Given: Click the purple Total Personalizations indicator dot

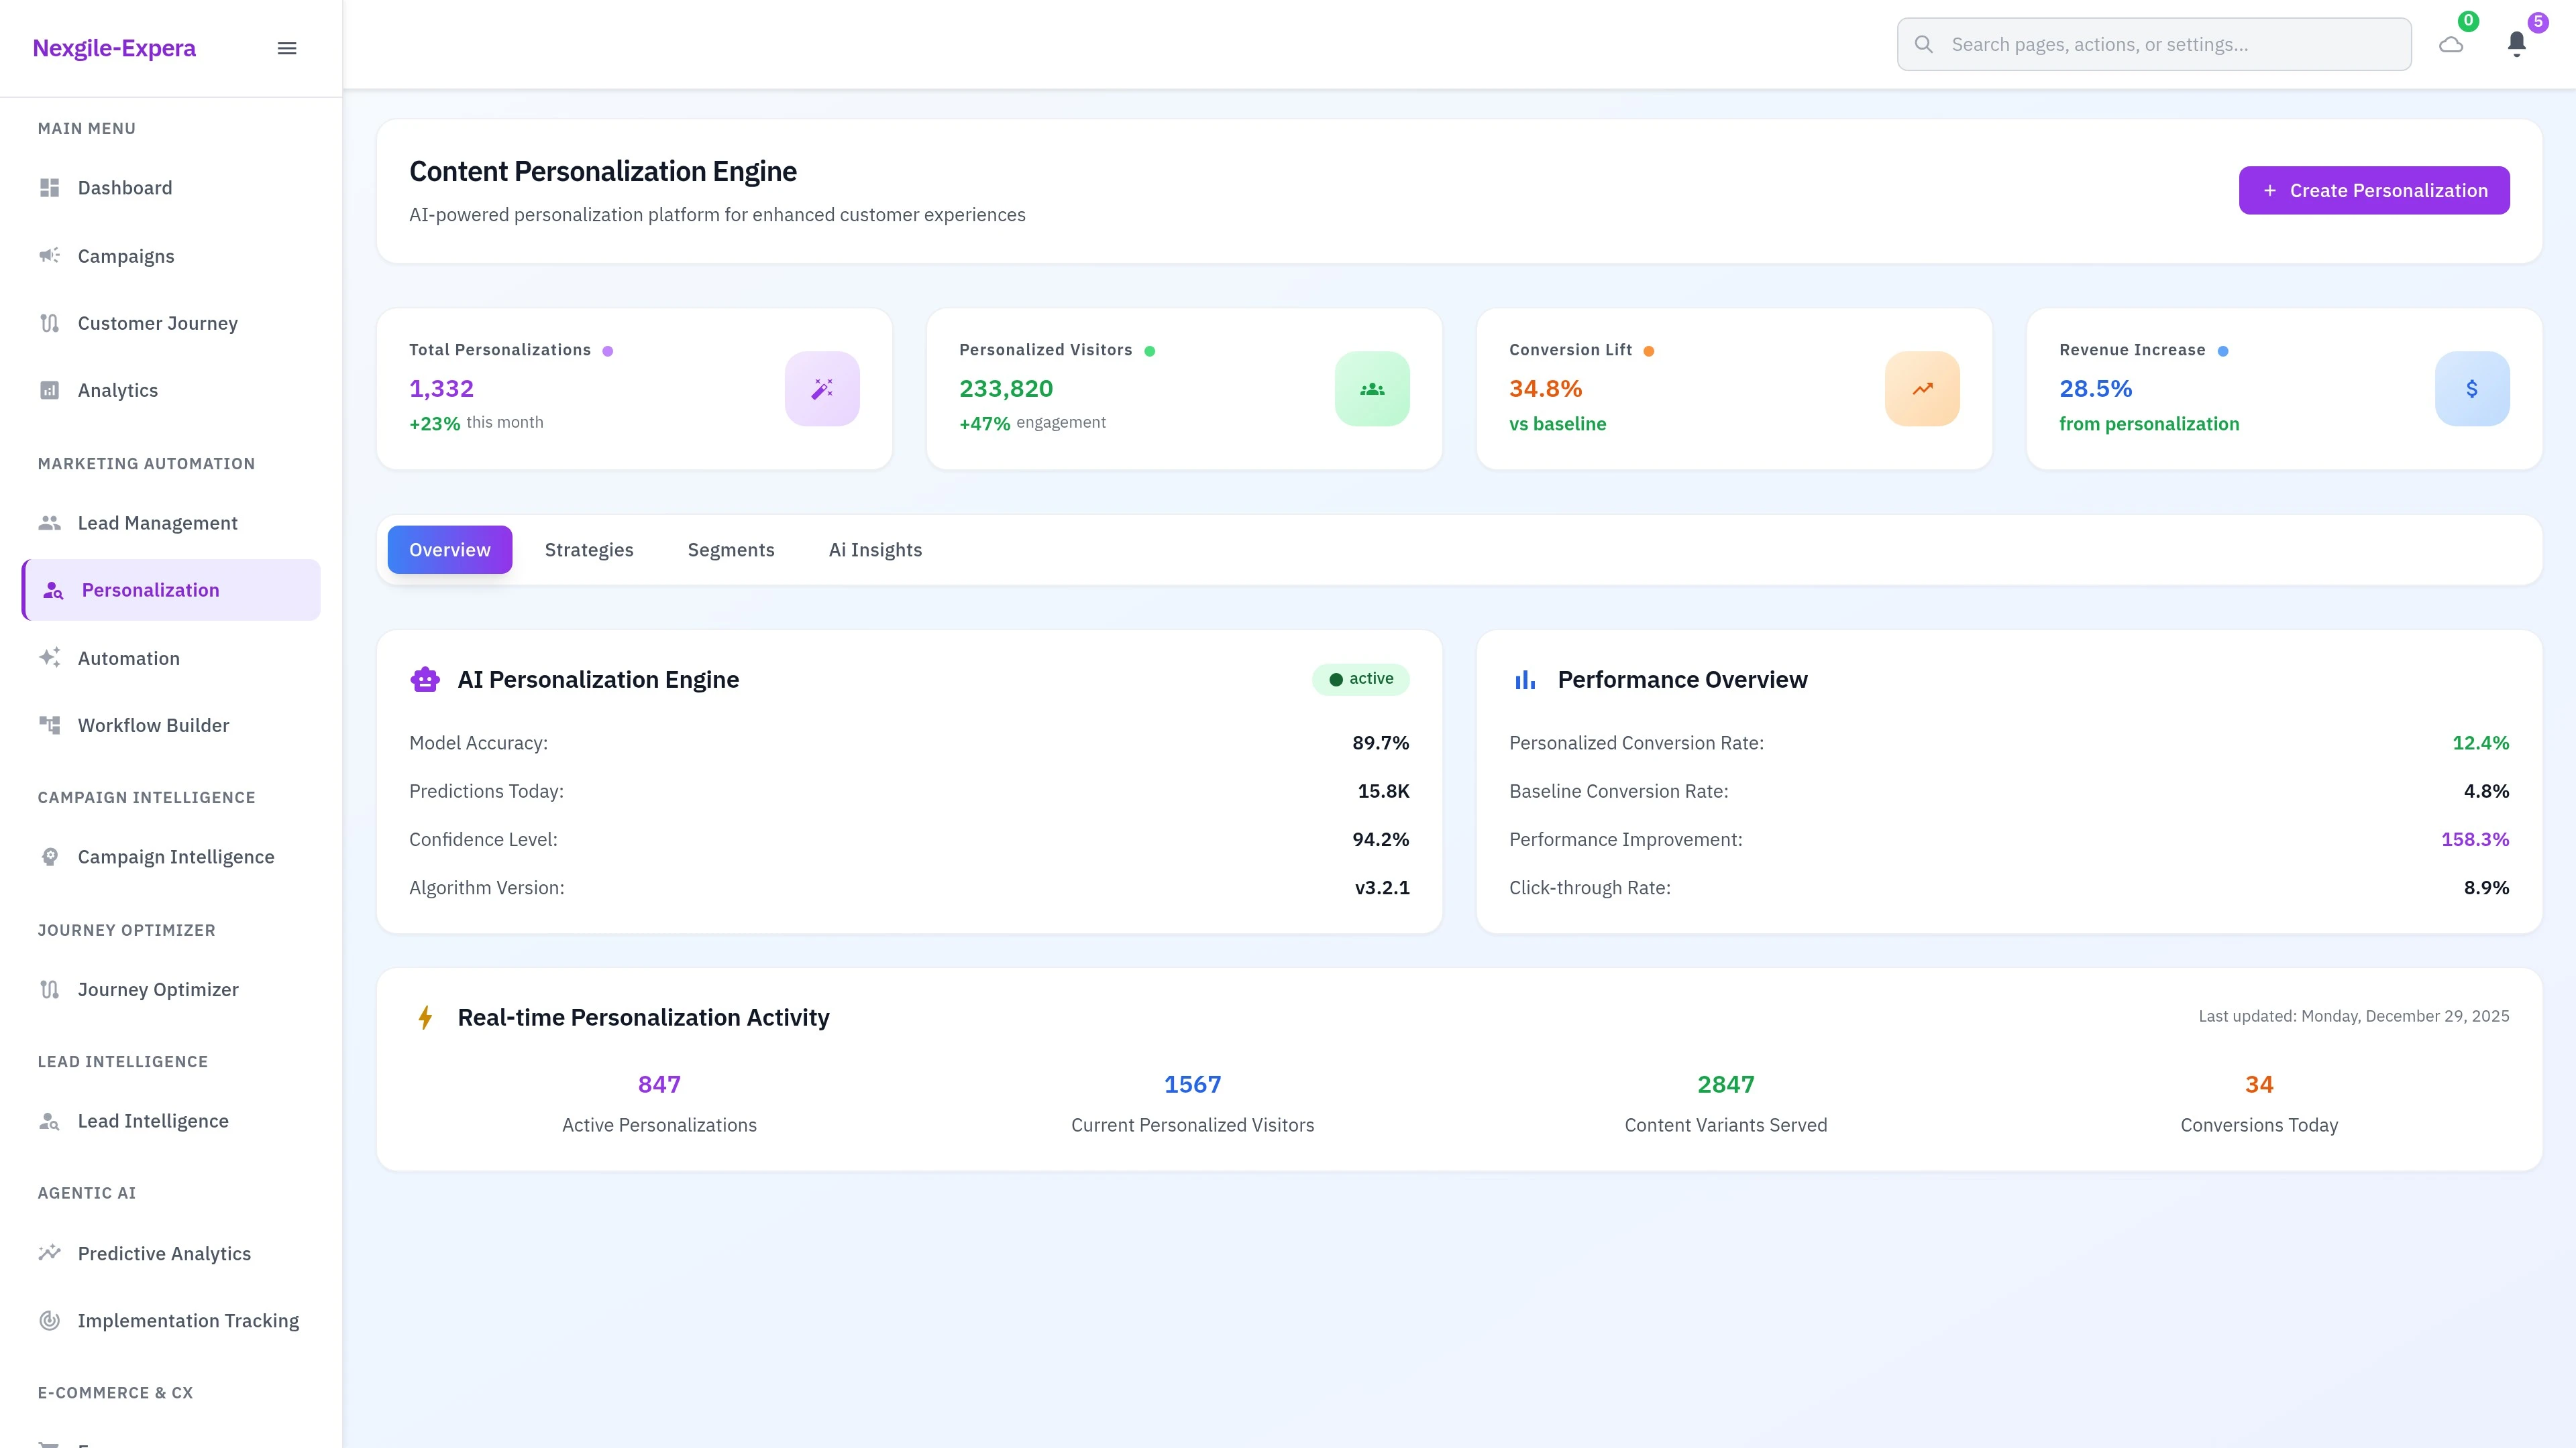Looking at the screenshot, I should point(607,350).
